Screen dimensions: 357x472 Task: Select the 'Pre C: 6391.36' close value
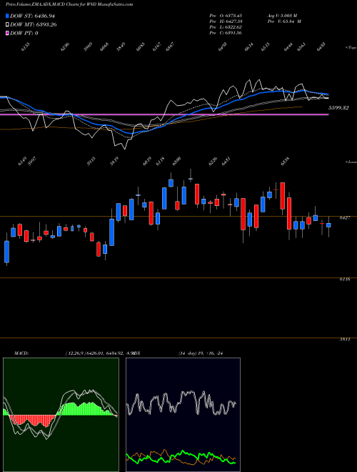click(226, 32)
